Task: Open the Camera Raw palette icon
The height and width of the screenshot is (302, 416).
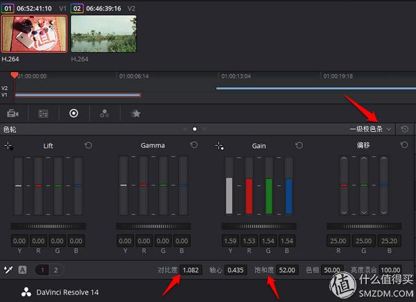Action: 12,113
